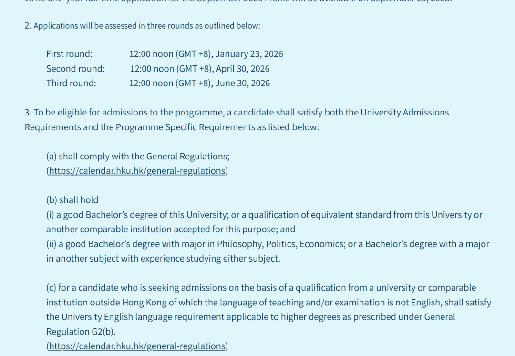Click the line starting 'institution outside Hong Kong'
Screen dimensions: 515x356
point(268,303)
